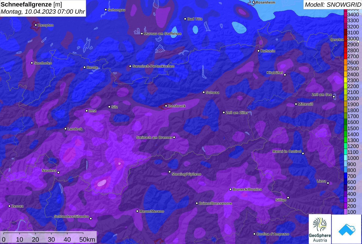Click the Rosenheim marker dot
362x244 pixels.
[x=253, y=2]
